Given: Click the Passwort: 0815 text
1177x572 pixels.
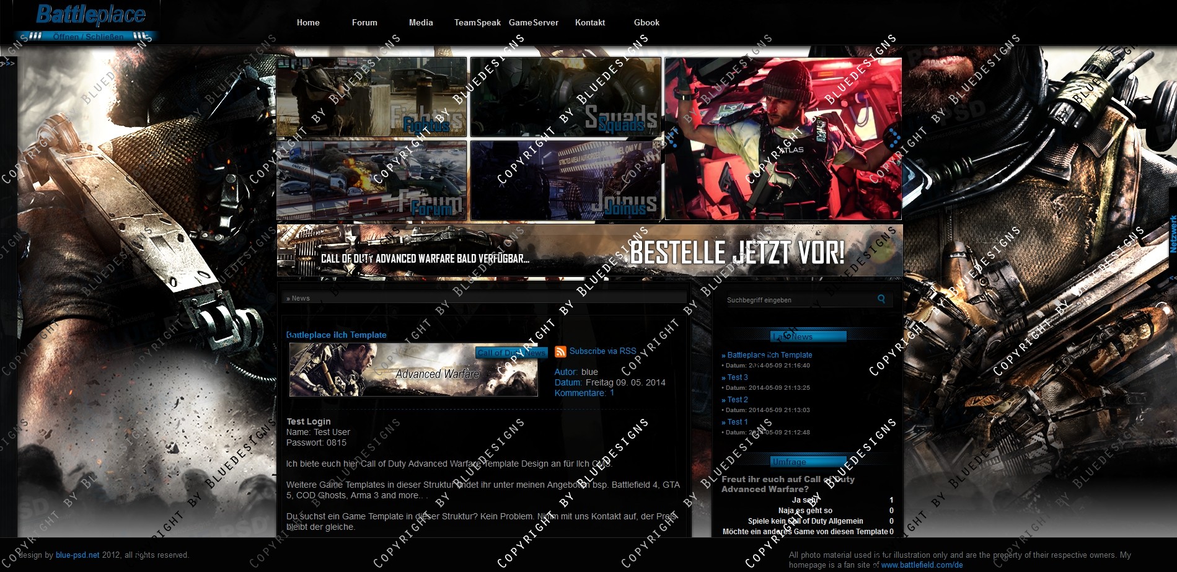Looking at the screenshot, I should (x=316, y=442).
